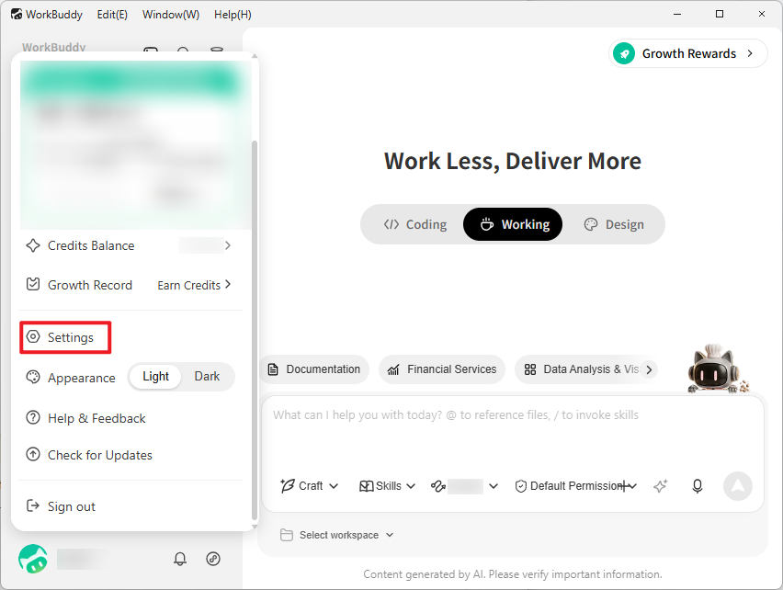
Task: Choose the Documentation suggestion chip
Action: (x=314, y=369)
